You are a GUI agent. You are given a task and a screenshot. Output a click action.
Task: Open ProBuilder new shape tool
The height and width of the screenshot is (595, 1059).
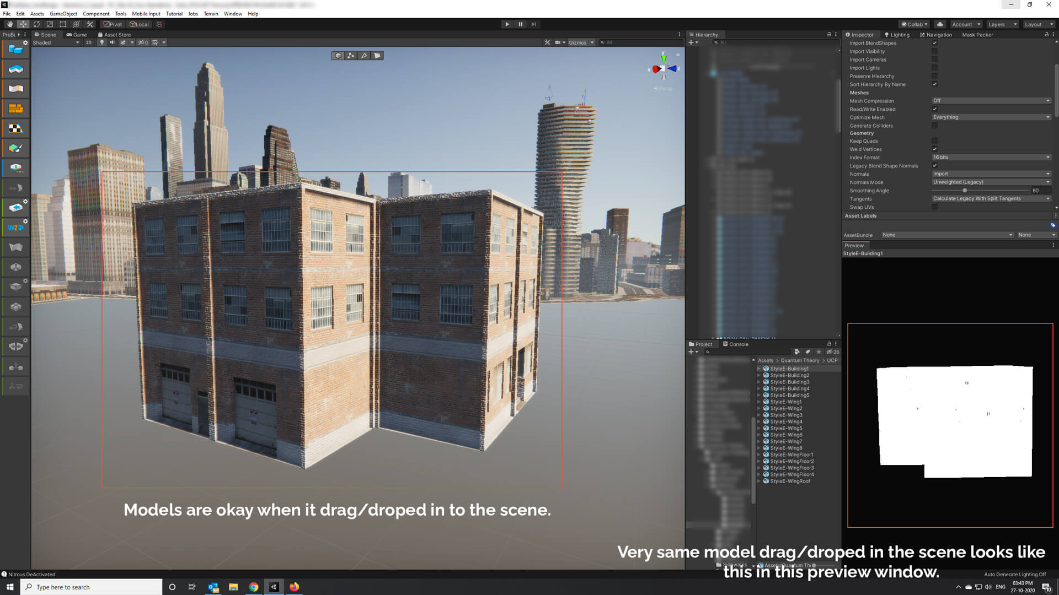tap(15, 50)
